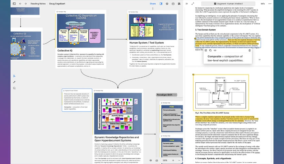Select the Collective IQ card title
Image resolution: width=284 pixels, height=164 pixels.
[65, 50]
